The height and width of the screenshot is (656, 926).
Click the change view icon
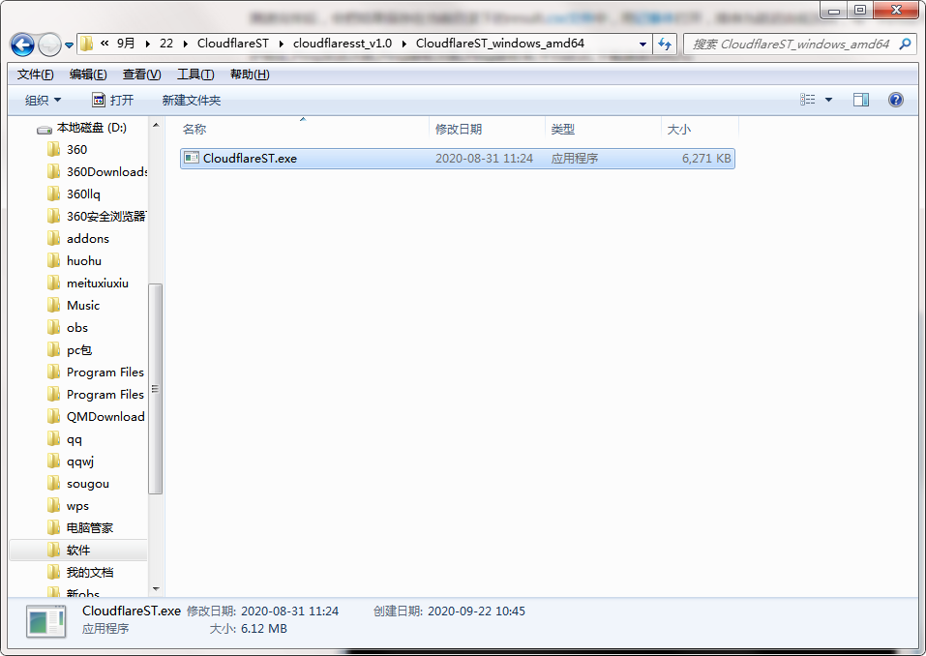pyautogui.click(x=807, y=100)
